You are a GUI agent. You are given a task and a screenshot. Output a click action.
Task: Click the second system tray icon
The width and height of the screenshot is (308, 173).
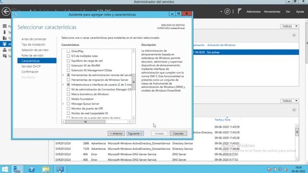(275, 170)
